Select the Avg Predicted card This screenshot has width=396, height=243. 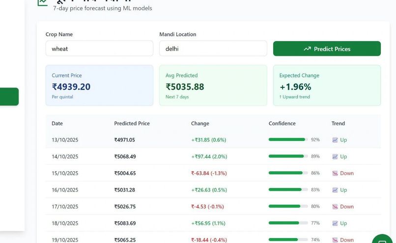pyautogui.click(x=213, y=85)
